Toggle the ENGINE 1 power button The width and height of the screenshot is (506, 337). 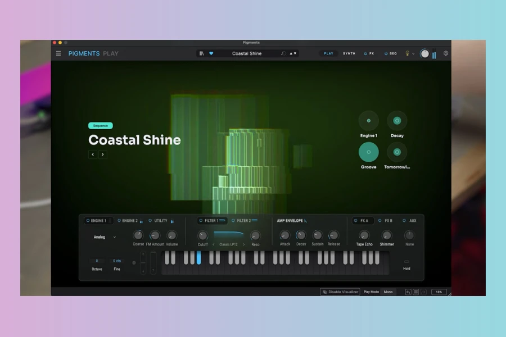(x=88, y=221)
